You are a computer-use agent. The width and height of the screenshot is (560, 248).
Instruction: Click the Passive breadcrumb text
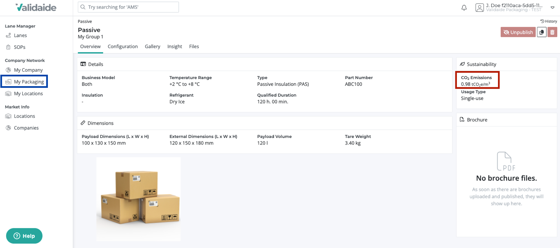(85, 22)
